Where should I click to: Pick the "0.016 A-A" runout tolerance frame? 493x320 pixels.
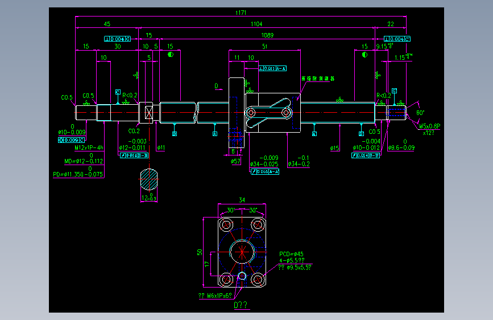265,171
